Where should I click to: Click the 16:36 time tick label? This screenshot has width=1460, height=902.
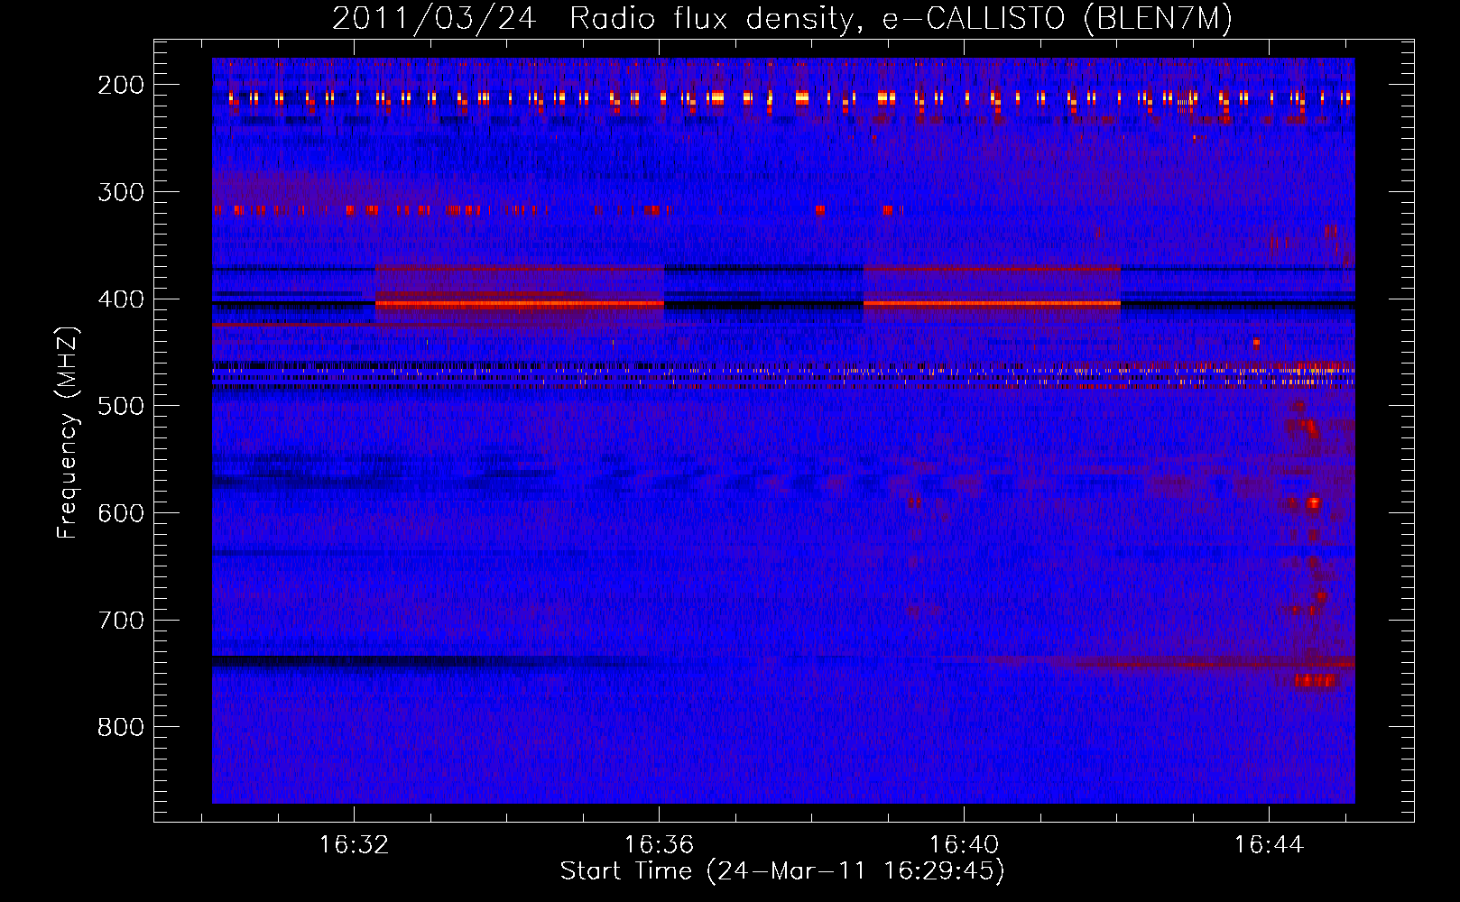(660, 845)
